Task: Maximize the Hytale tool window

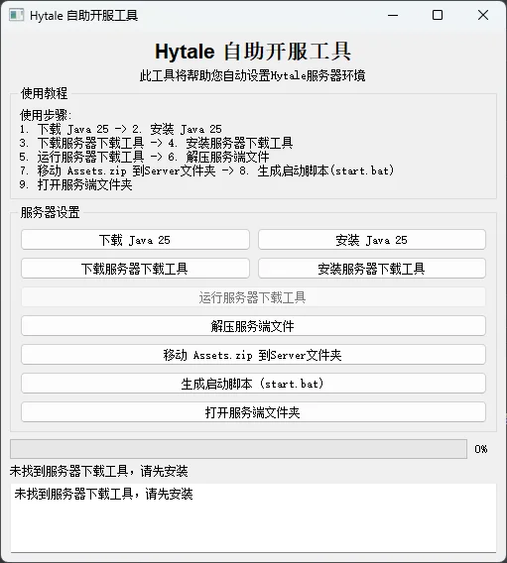Action: pyautogui.click(x=438, y=15)
